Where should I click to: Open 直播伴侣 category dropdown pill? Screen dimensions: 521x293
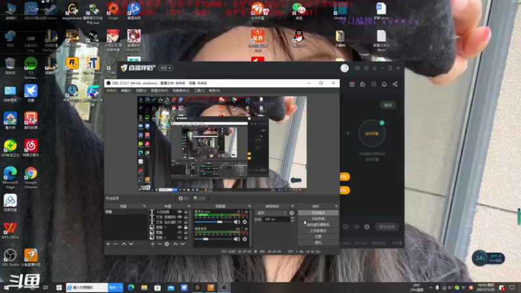coord(165,68)
